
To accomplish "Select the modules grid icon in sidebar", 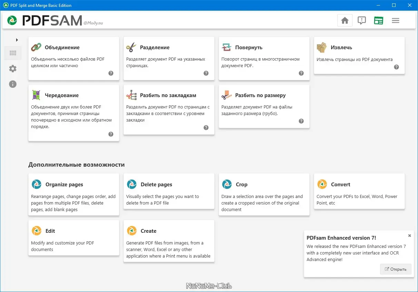I will point(13,53).
